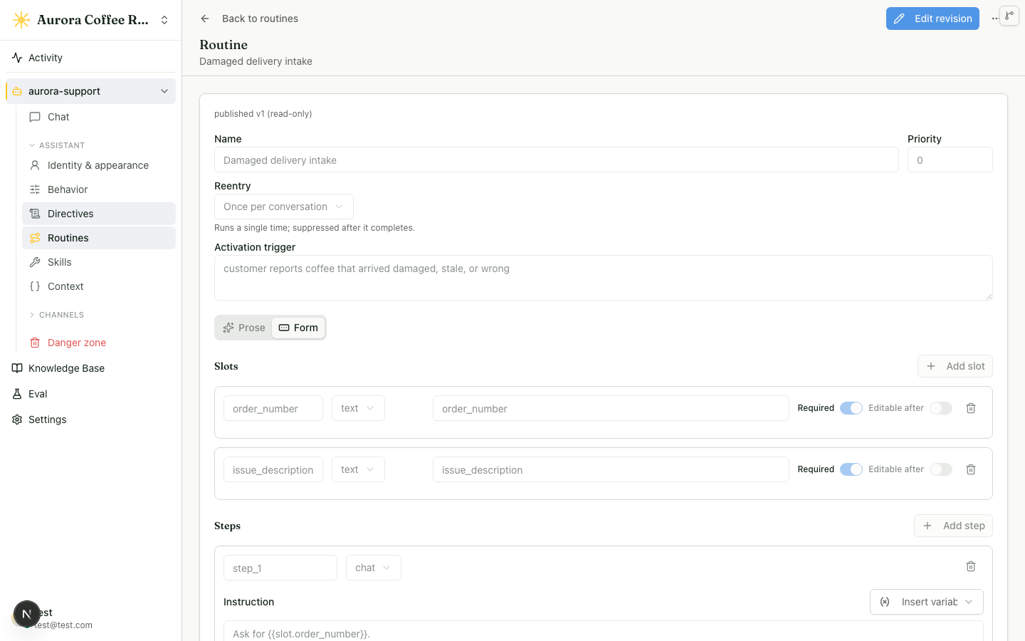
Task: Click the Add slot button
Action: click(x=955, y=366)
